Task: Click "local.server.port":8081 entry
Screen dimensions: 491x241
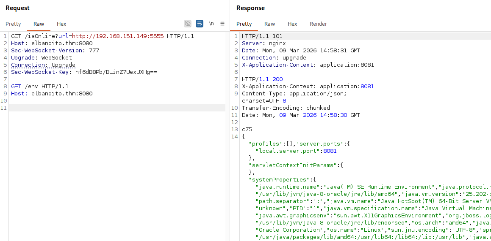Action: pos(296,151)
